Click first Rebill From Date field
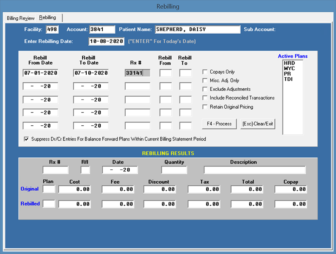The image size is (336, 254). 40,73
